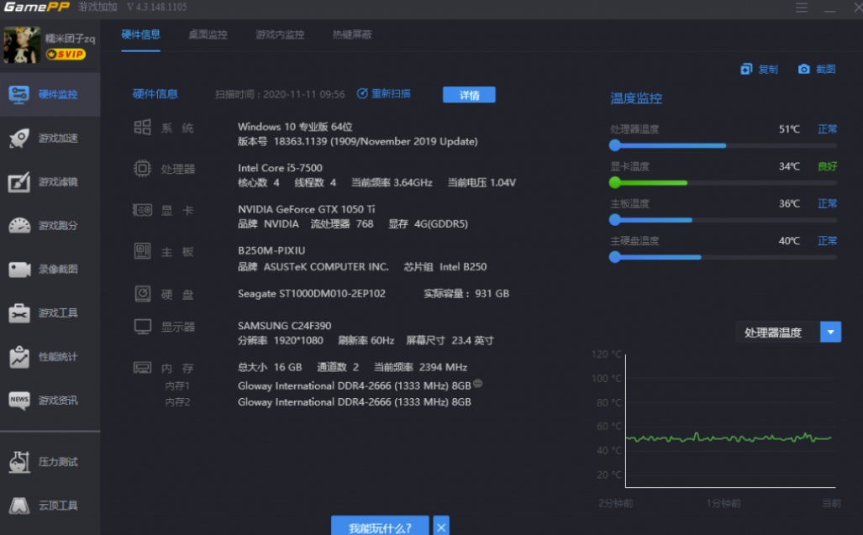The width and height of the screenshot is (863, 535).
Task: Click the 良好 status of 显卡温度
Action: (x=827, y=166)
